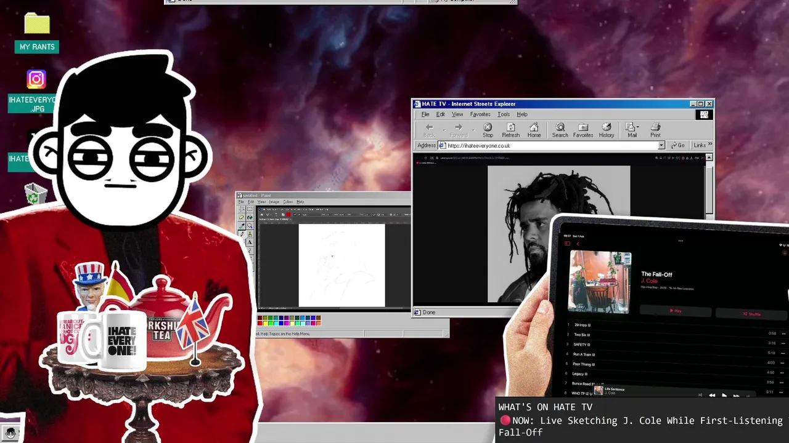Open the browser Tools menu

pos(504,114)
